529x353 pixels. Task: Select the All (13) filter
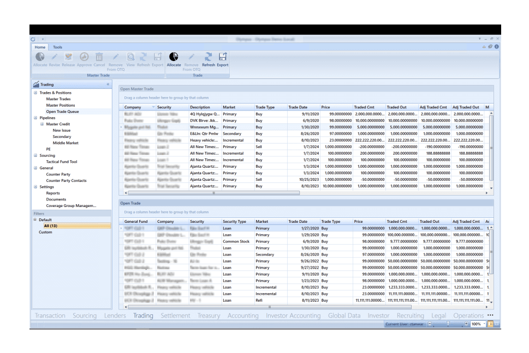[x=76, y=226]
